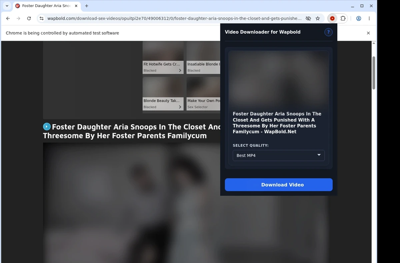Bookmark this page with the star icon

coord(318,19)
